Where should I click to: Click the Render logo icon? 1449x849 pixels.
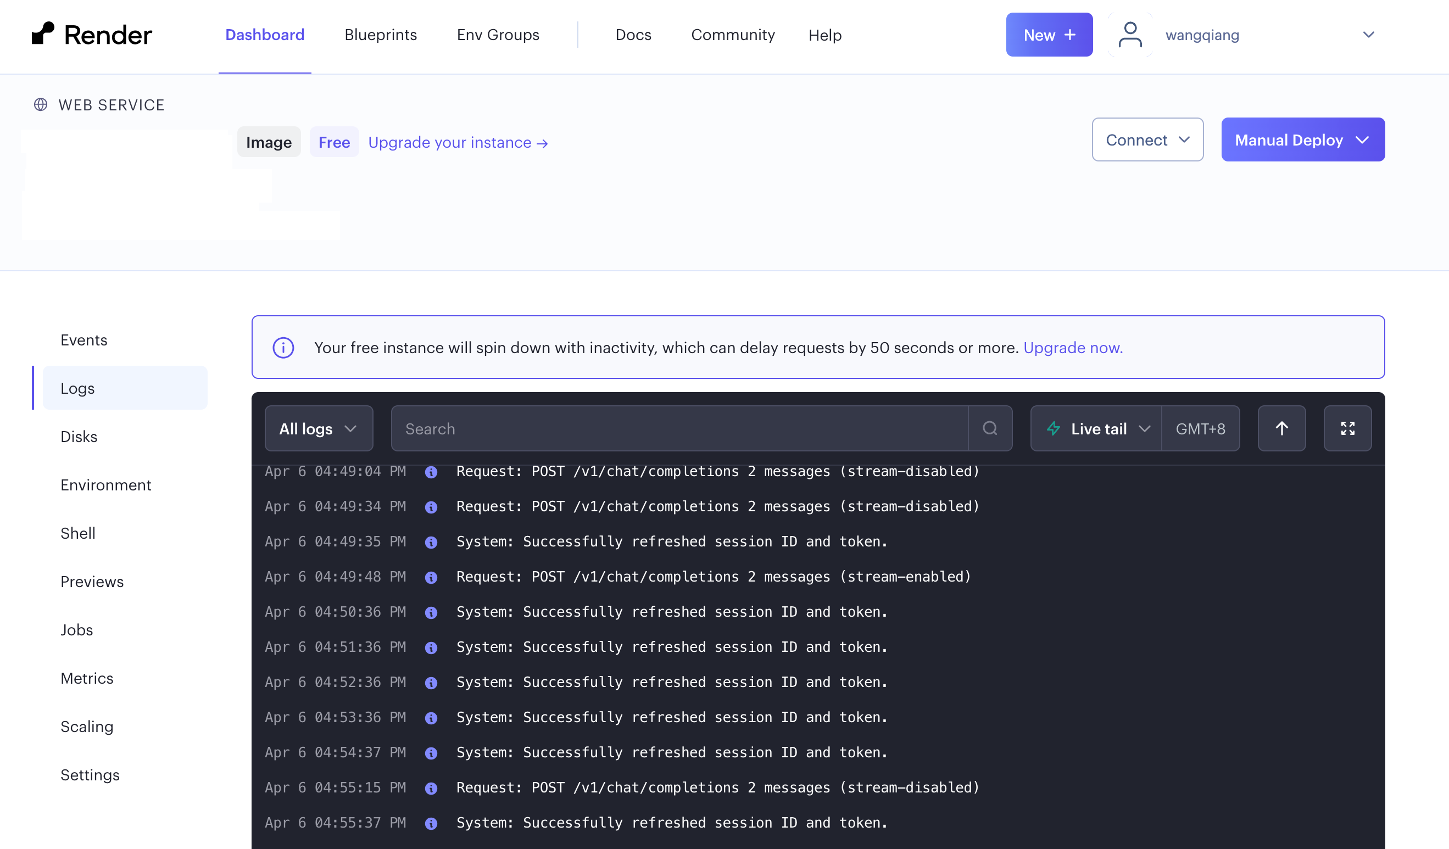[43, 33]
